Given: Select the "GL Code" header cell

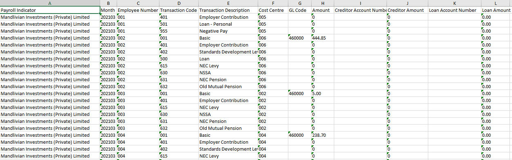Looking at the screenshot, I should (300, 10).
